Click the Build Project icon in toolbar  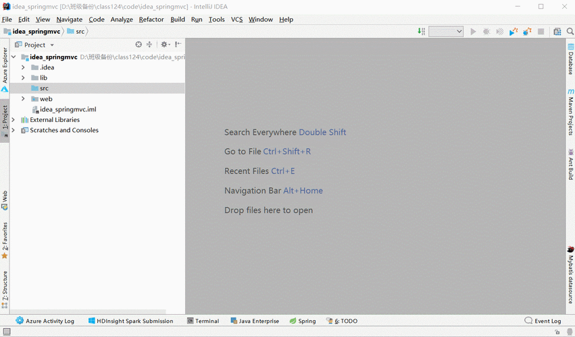(422, 32)
